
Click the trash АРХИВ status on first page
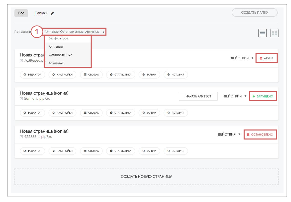click(x=266, y=58)
